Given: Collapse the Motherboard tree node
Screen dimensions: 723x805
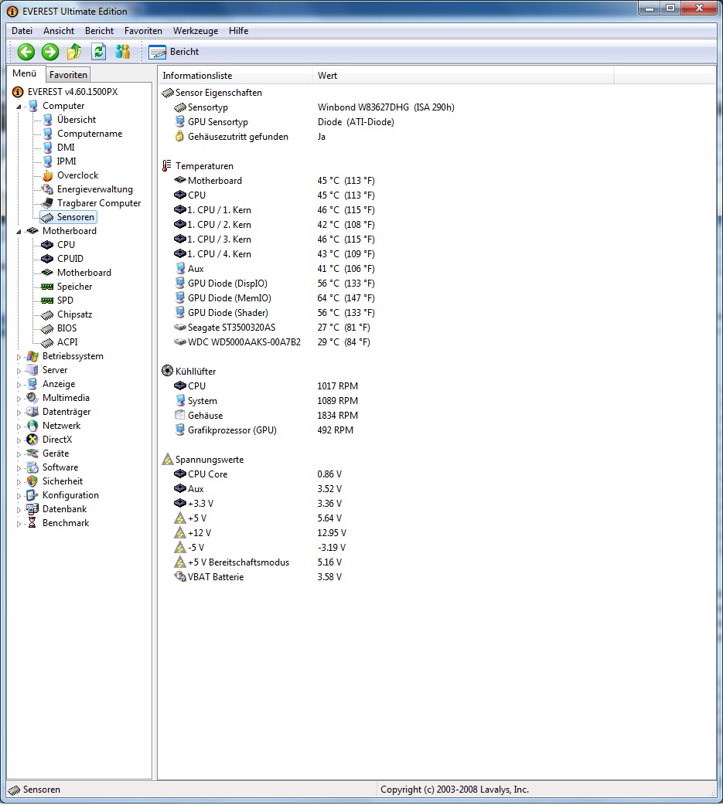Looking at the screenshot, I should point(19,232).
